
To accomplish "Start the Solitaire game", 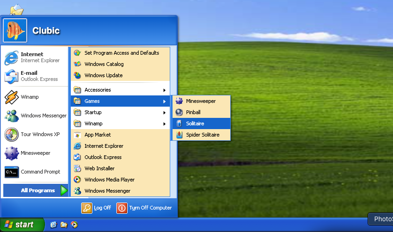I will tap(202, 123).
